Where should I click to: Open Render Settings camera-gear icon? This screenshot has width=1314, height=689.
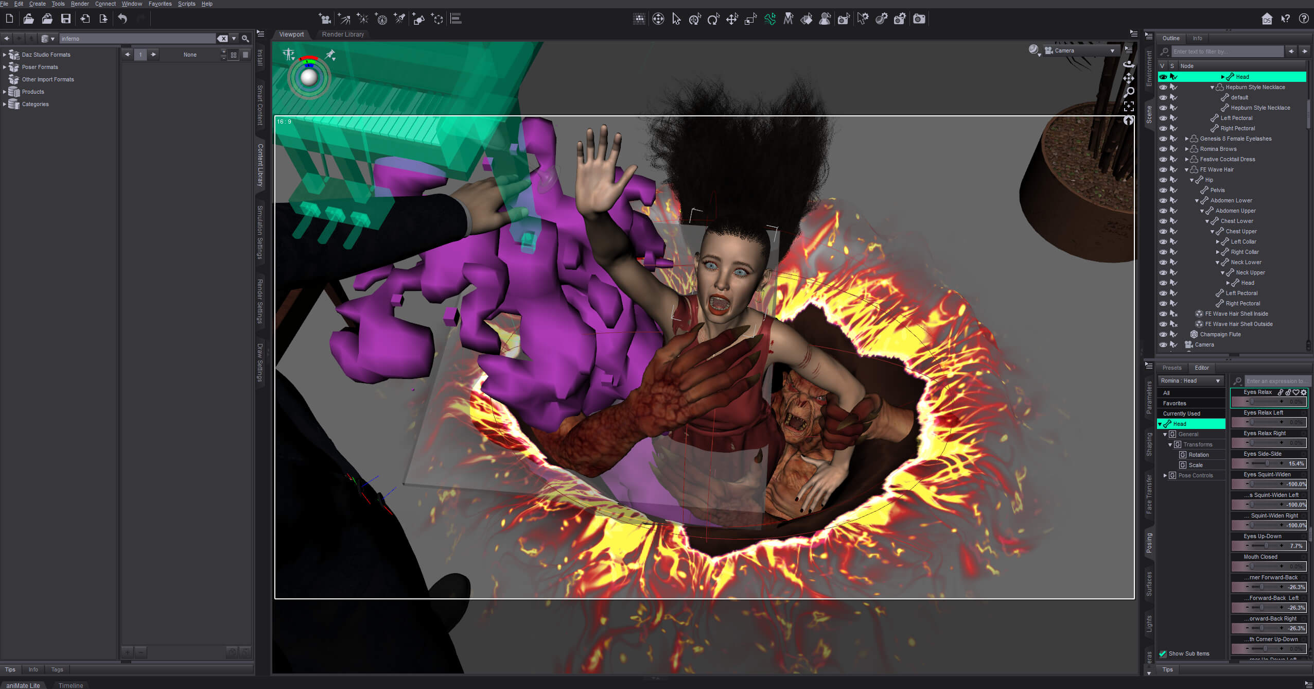(900, 19)
